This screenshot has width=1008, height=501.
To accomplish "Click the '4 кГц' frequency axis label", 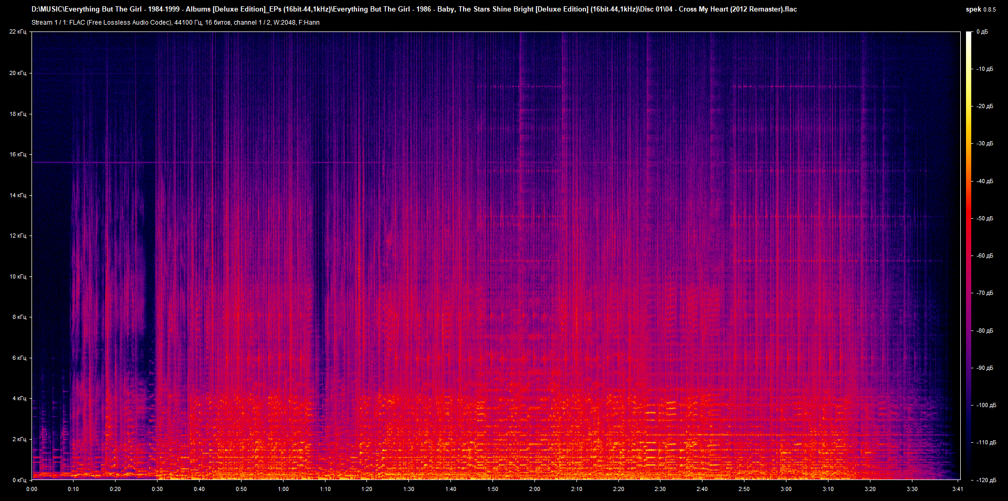I will click(19, 398).
